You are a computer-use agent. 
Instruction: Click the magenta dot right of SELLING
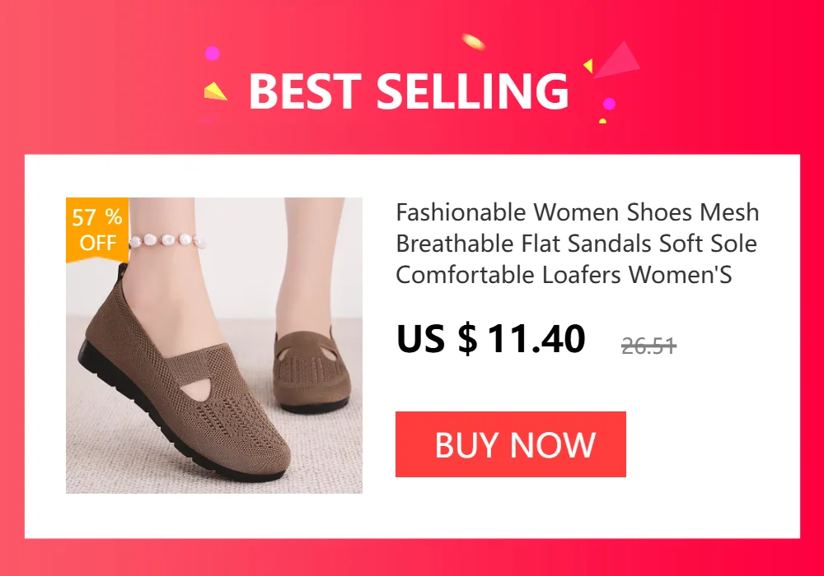(x=609, y=104)
